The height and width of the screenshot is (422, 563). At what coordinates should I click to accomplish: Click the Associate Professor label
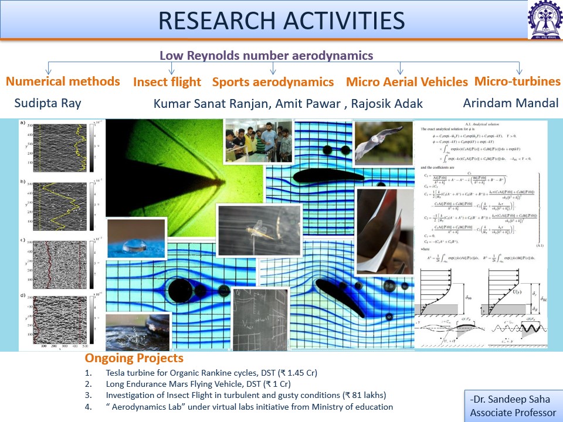(x=513, y=413)
